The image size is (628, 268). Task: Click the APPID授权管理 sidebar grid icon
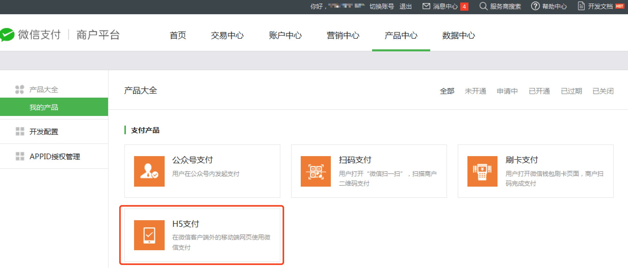tap(20, 156)
